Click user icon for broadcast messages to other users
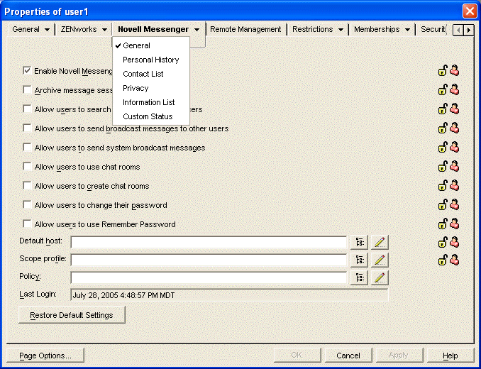Viewport: 481px width, 369px height. coord(454,128)
